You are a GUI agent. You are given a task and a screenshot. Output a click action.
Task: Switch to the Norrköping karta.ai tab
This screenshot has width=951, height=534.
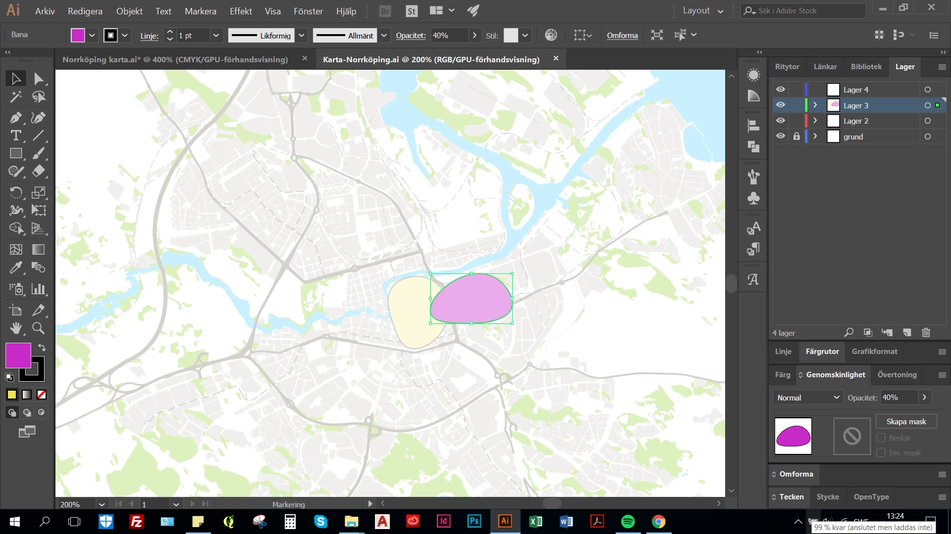click(x=175, y=59)
